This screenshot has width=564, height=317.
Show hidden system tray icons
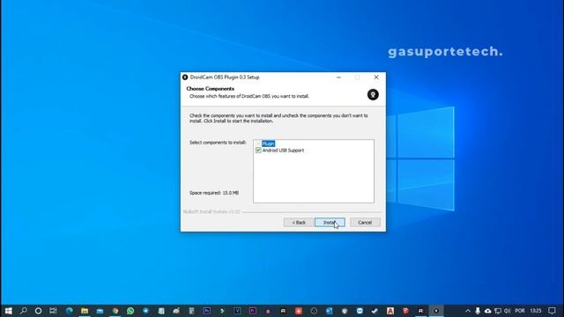[468, 311]
